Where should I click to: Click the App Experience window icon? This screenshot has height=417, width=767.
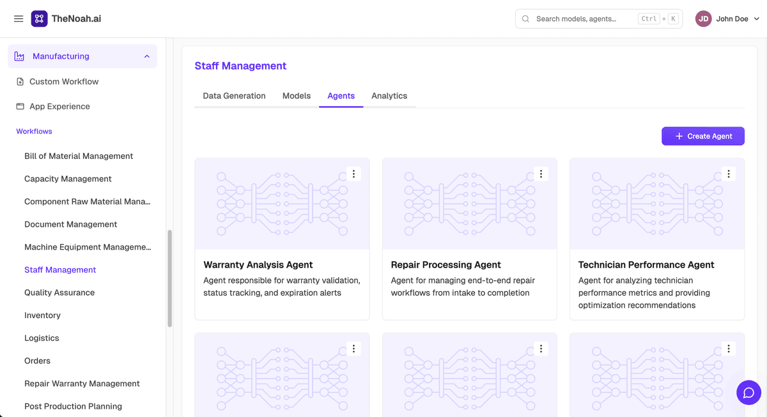click(x=20, y=107)
